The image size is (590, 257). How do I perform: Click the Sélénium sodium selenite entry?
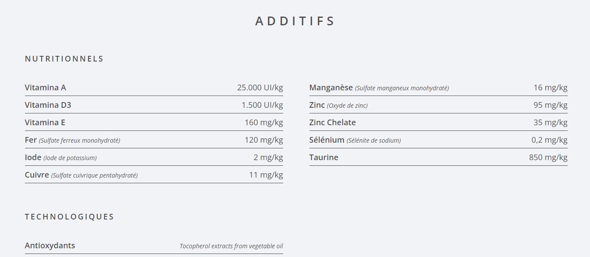coord(355,140)
